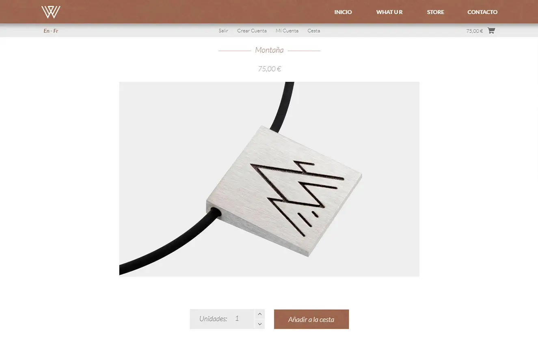
Task: Add the item with Añadir a la cesta
Action: click(x=311, y=320)
